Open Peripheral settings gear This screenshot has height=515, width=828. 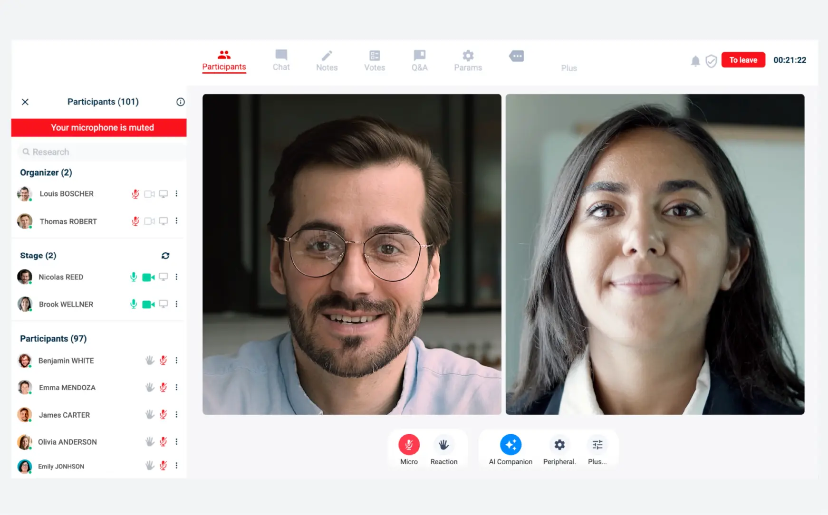[559, 445]
